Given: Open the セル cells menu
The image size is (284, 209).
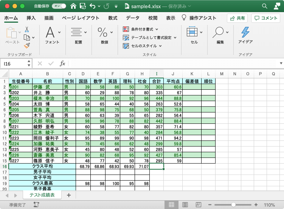Looking at the screenshot, I should 194,35.
